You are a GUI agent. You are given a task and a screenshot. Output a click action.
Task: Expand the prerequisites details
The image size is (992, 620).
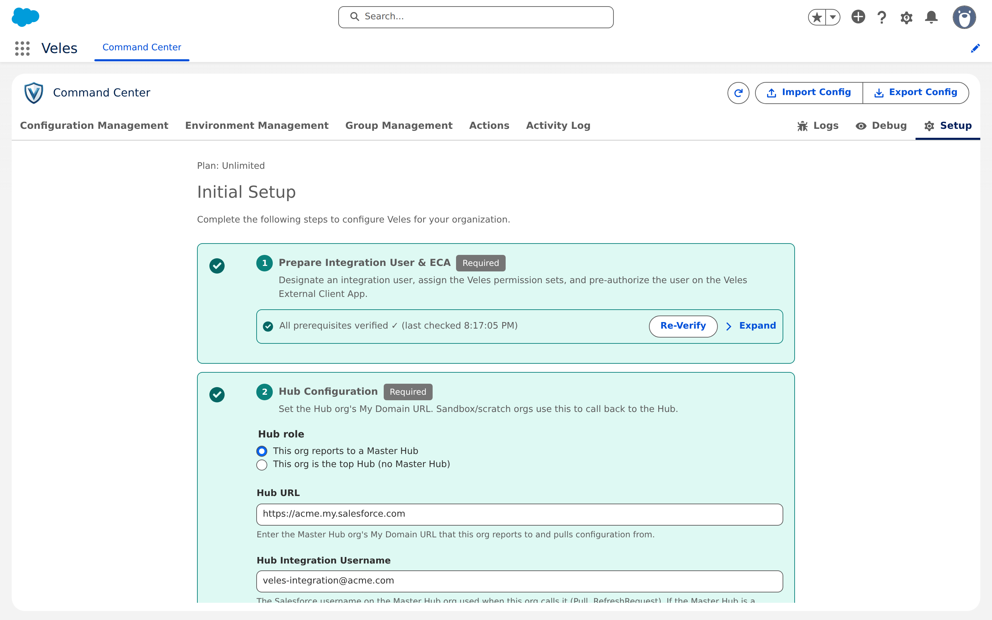click(x=751, y=326)
